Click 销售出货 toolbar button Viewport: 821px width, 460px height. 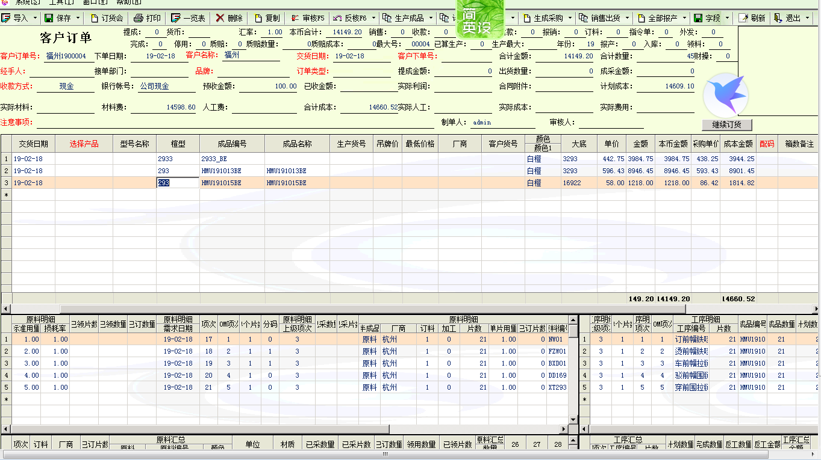click(x=601, y=18)
